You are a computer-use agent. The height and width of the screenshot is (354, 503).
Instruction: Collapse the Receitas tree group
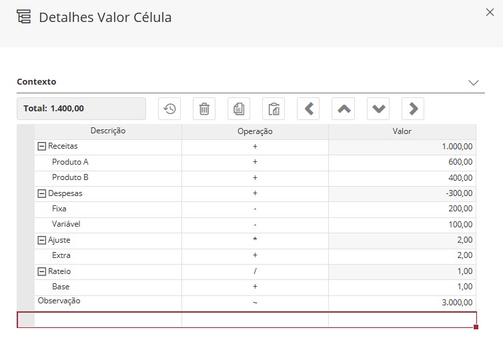42,146
